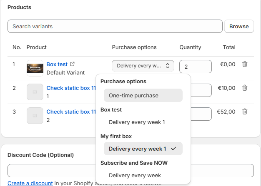Select One-time purchase option
Screen dimensions: 261x186
pyautogui.click(x=143, y=95)
